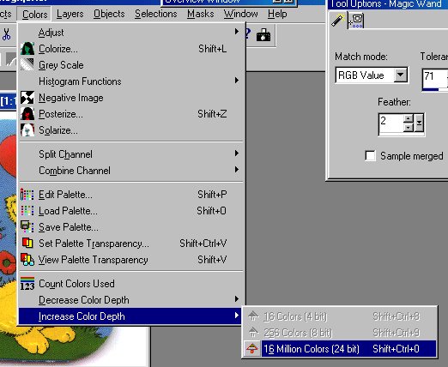Screen dimensions: 448x367
Task: Click the Grey Scale icon
Action: click(27, 65)
